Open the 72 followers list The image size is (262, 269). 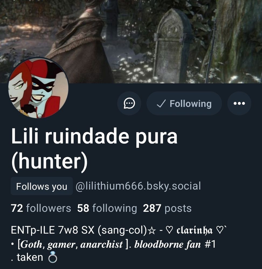coord(41,208)
